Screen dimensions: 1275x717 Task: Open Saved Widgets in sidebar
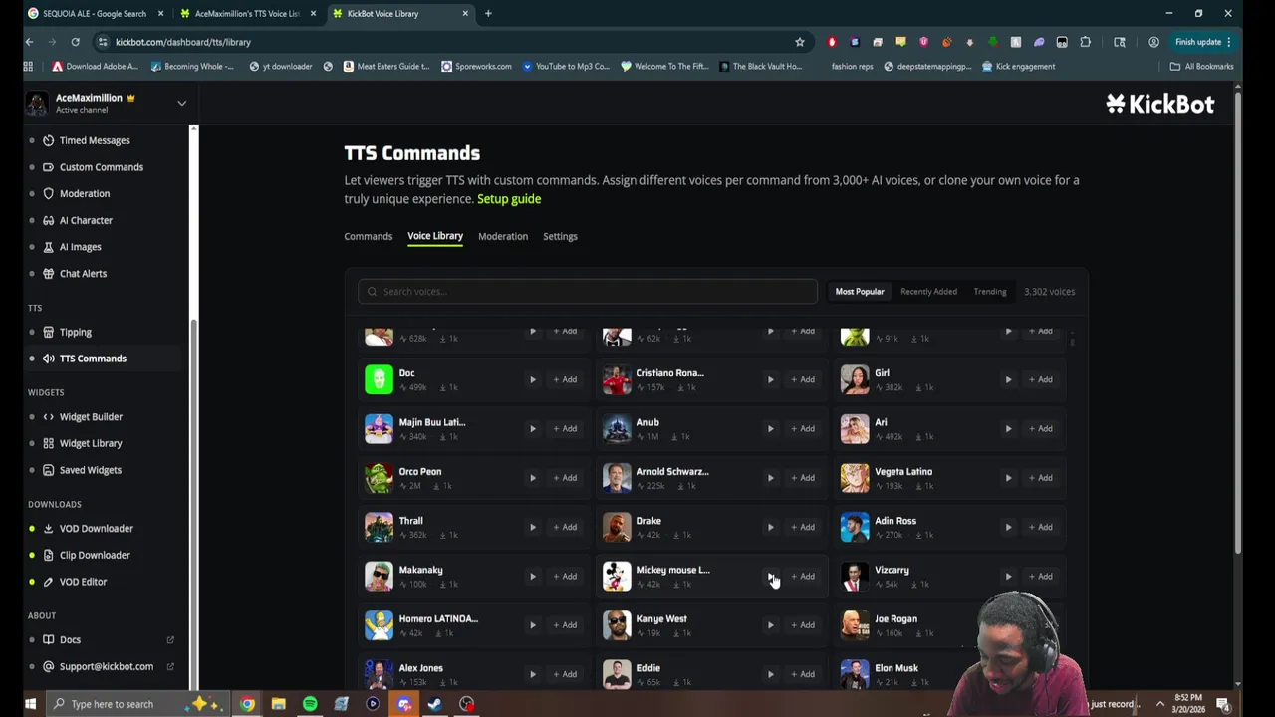point(90,470)
